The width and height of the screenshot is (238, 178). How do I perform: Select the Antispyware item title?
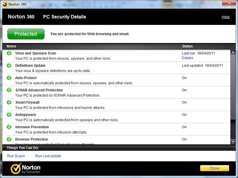(x=25, y=115)
